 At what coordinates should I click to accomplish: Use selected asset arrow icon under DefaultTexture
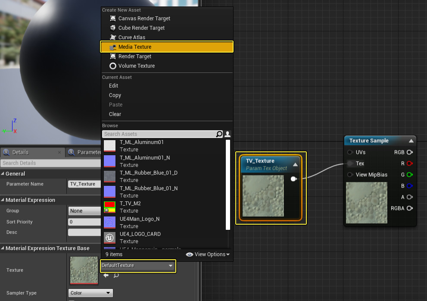106,275
